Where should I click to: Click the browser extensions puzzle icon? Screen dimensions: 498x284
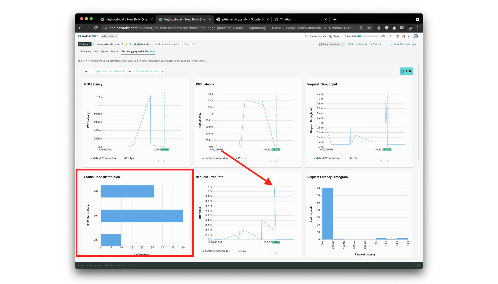click(x=394, y=28)
